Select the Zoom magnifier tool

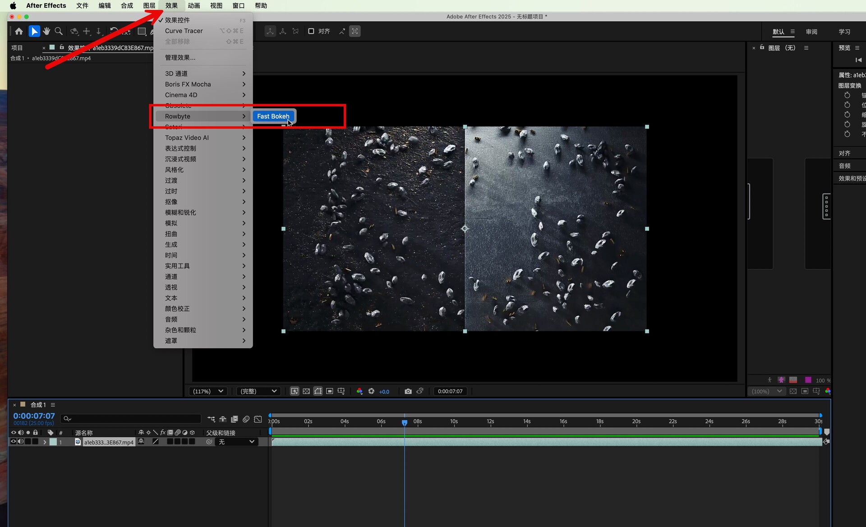(x=59, y=31)
